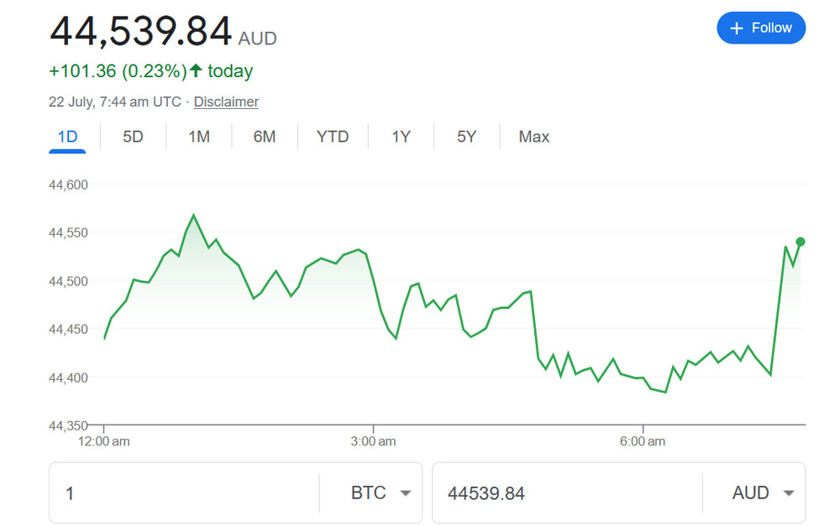View the 1Y price chart
This screenshot has height=526, width=840.
click(x=401, y=137)
